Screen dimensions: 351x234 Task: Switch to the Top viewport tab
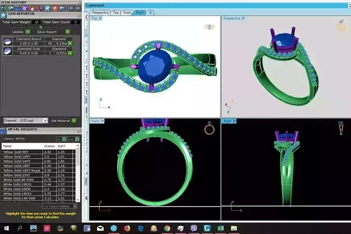click(116, 12)
